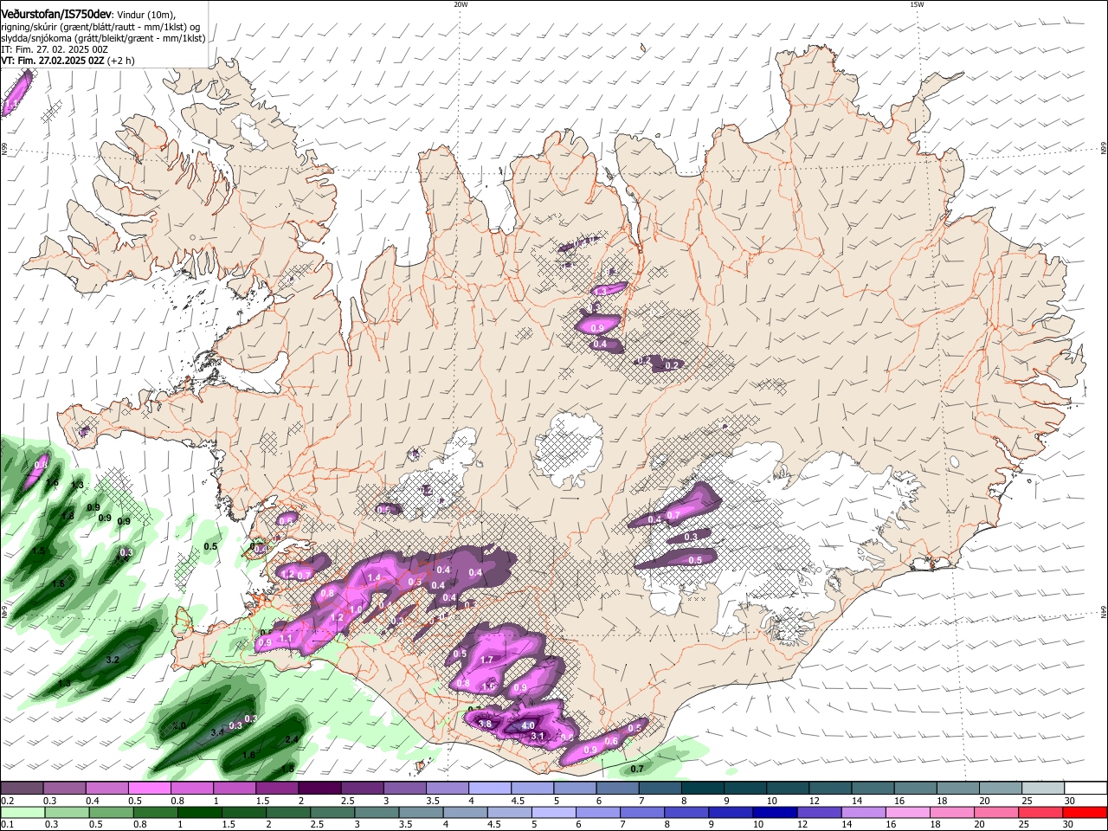Select the pink 0.5–0.8 swatch in upper legend

[149, 789]
